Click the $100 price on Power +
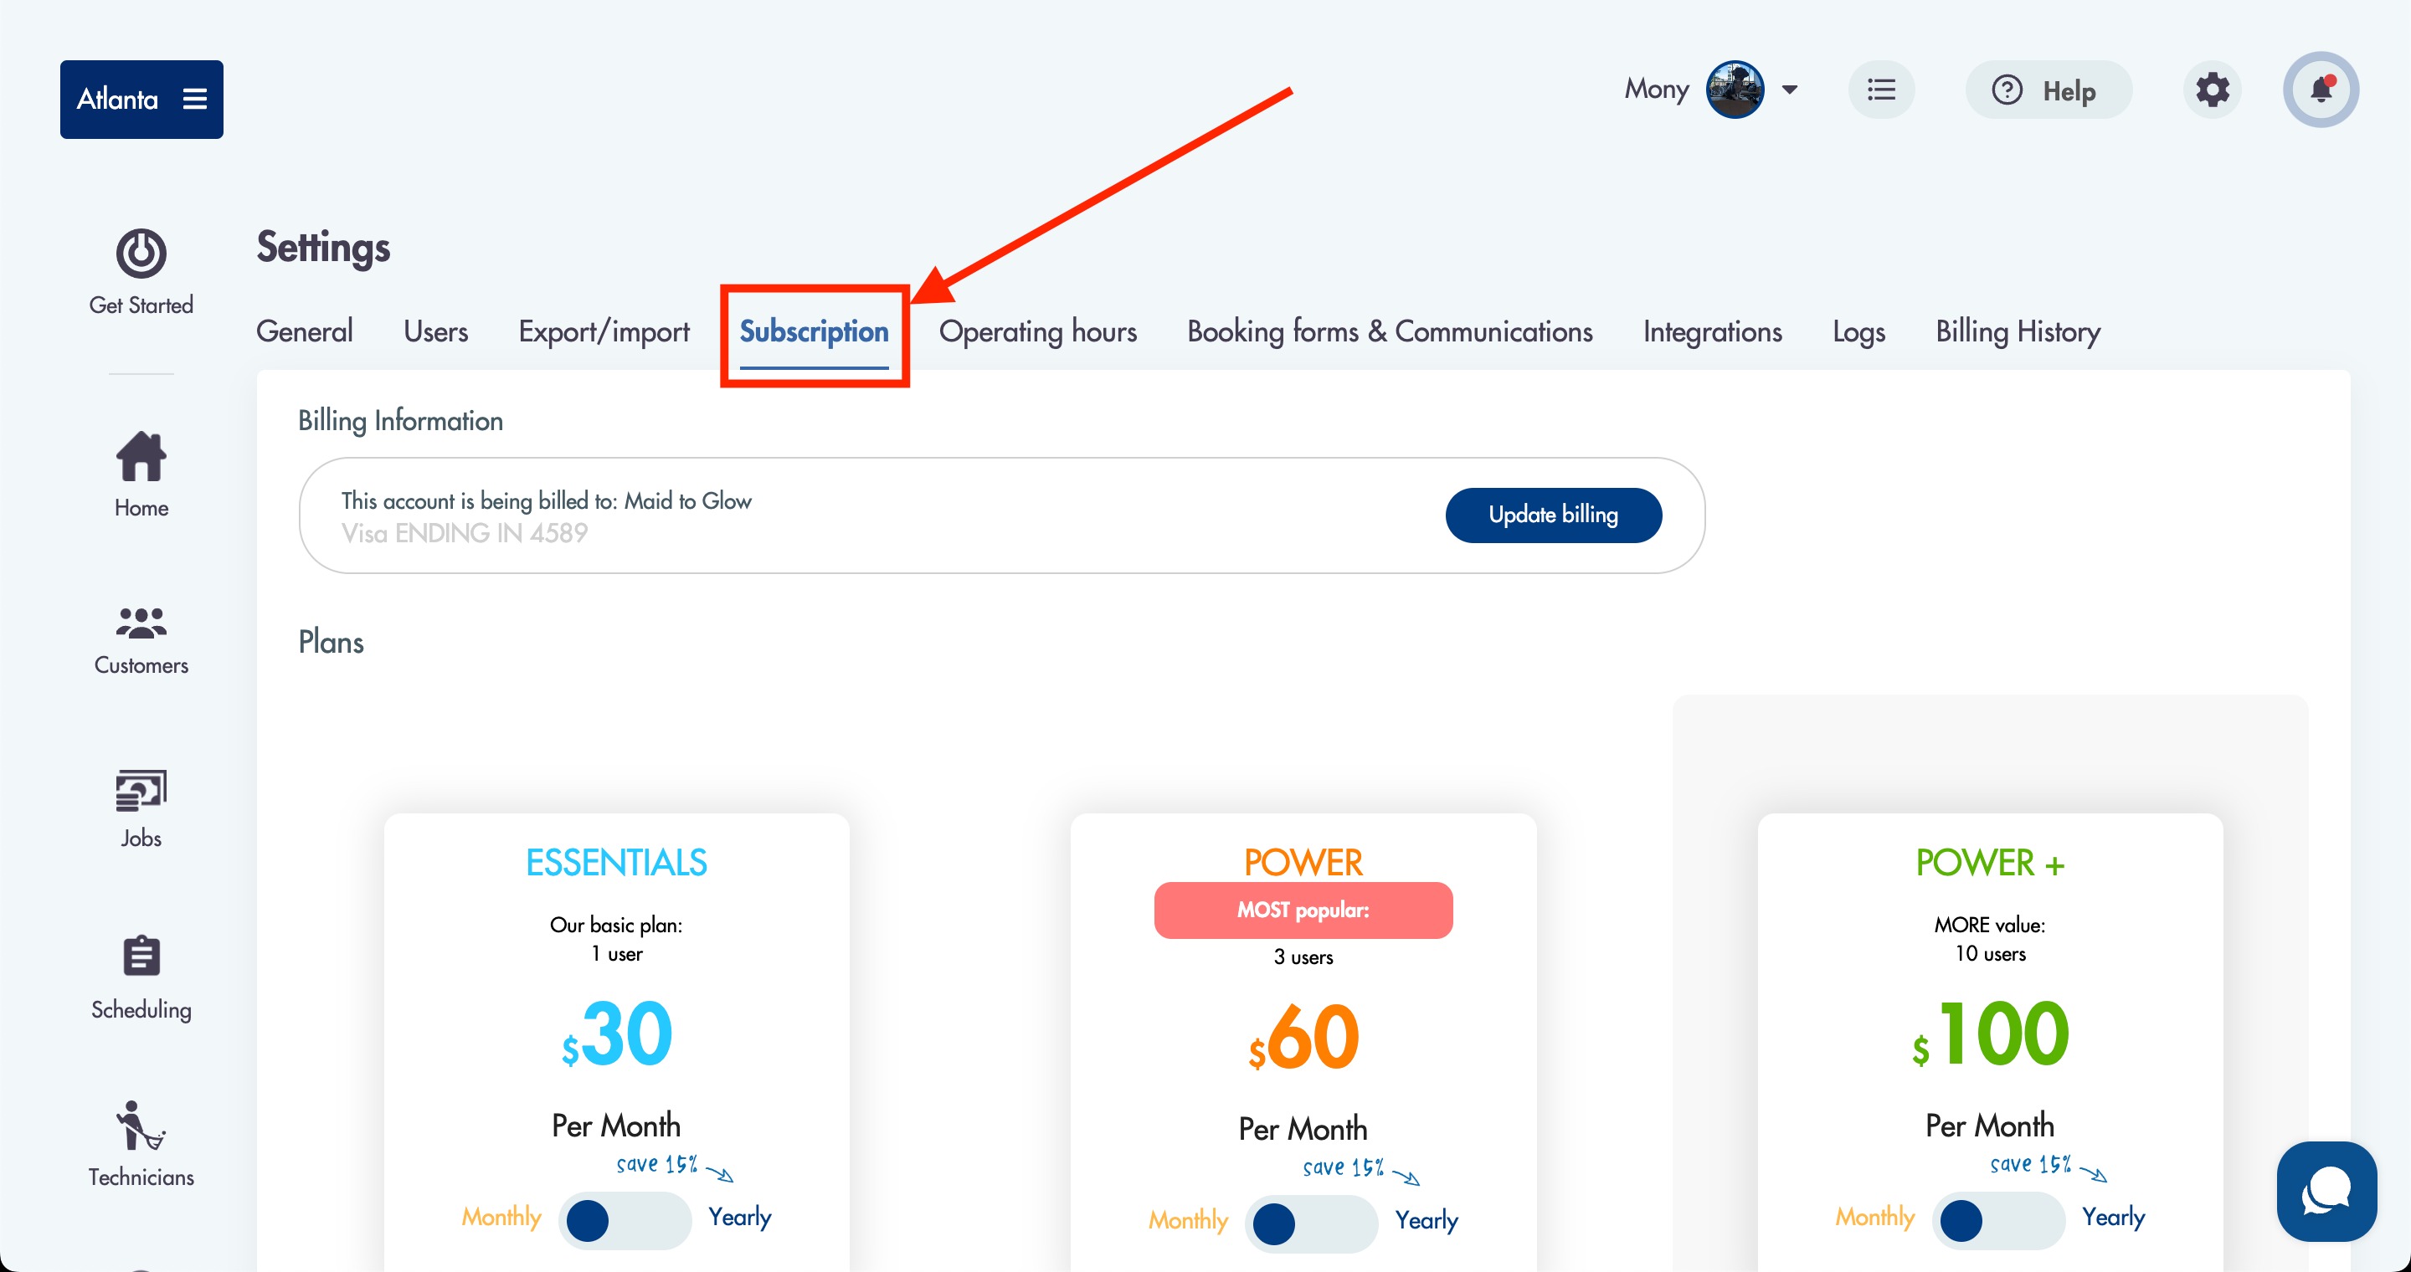The height and width of the screenshot is (1272, 2411). [x=1990, y=1034]
